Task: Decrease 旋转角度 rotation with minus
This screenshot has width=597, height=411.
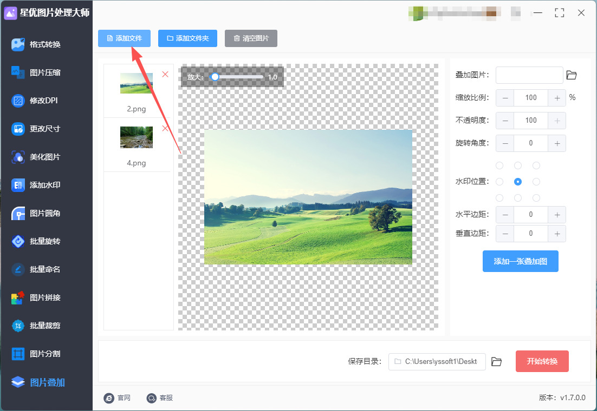Action: (x=505, y=144)
